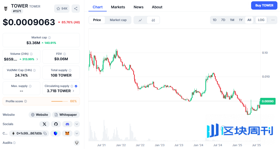280x149 pixels.
Task: Switch to the Chart tab
Action: (98, 7)
